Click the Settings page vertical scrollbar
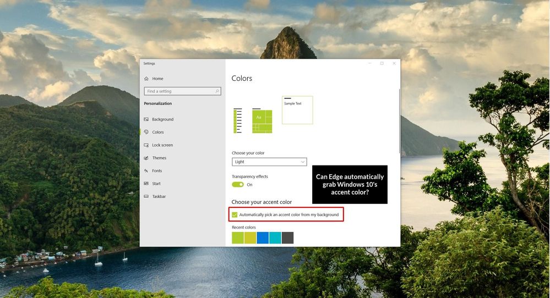Screen dimensions: 550x298 click(399, 121)
